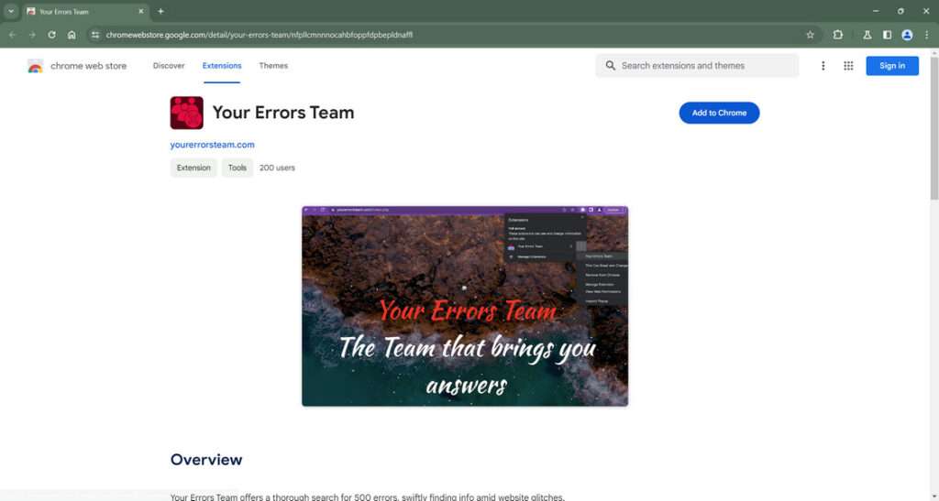Open the tab search dropdown arrow
The image size is (939, 501).
click(x=11, y=11)
